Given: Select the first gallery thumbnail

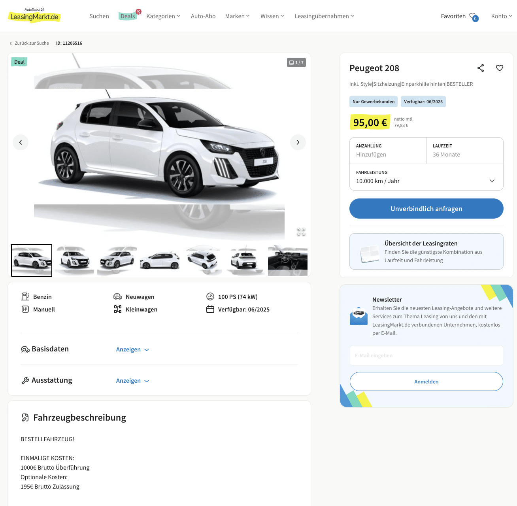Looking at the screenshot, I should 32,260.
